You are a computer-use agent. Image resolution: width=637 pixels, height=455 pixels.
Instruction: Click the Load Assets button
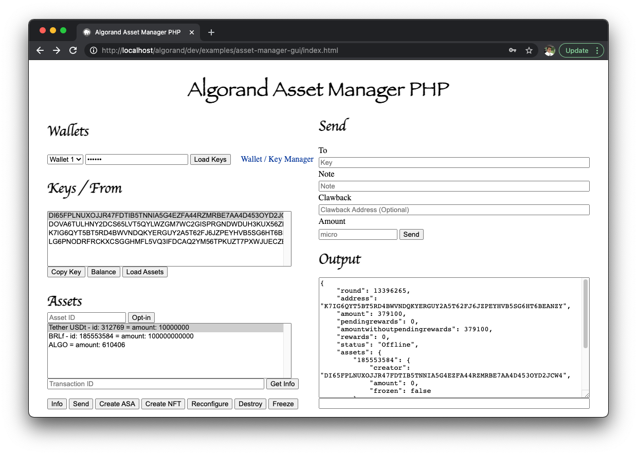[x=145, y=272]
